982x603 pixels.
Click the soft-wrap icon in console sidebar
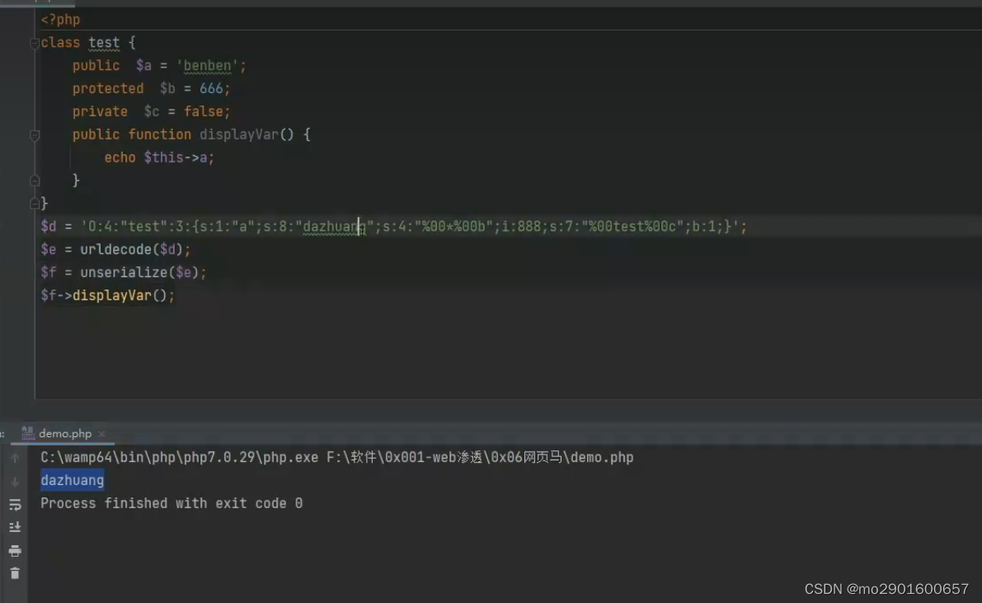pos(15,504)
